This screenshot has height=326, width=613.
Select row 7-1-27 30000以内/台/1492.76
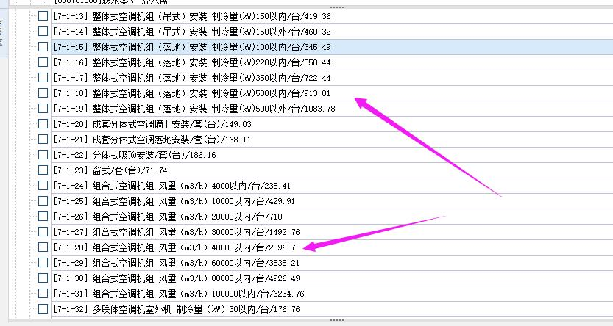[177, 231]
